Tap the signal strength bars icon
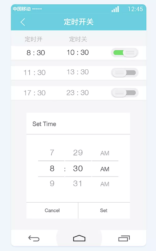The width and height of the screenshot is (156, 251). pos(115,9)
